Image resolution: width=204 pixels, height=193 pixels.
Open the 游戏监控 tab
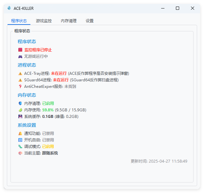pos(44,21)
